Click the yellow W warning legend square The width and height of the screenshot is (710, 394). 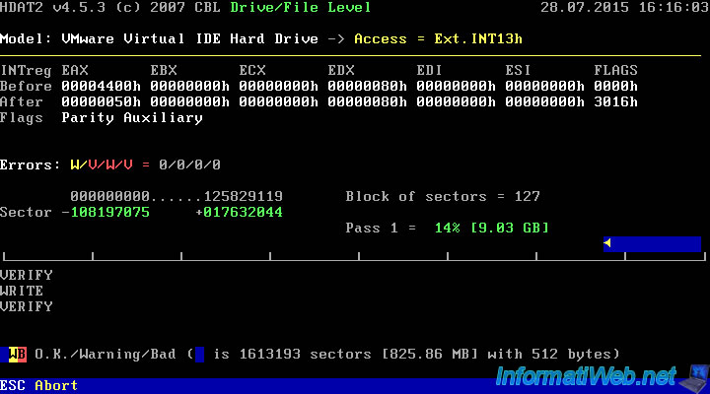[13, 355]
